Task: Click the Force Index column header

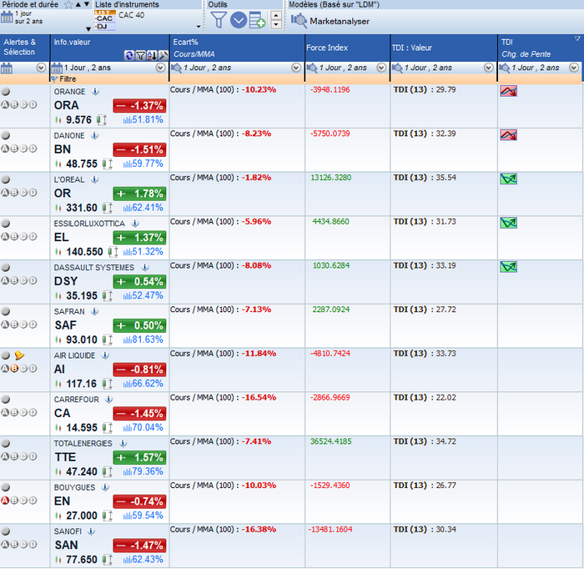Action: click(x=347, y=48)
